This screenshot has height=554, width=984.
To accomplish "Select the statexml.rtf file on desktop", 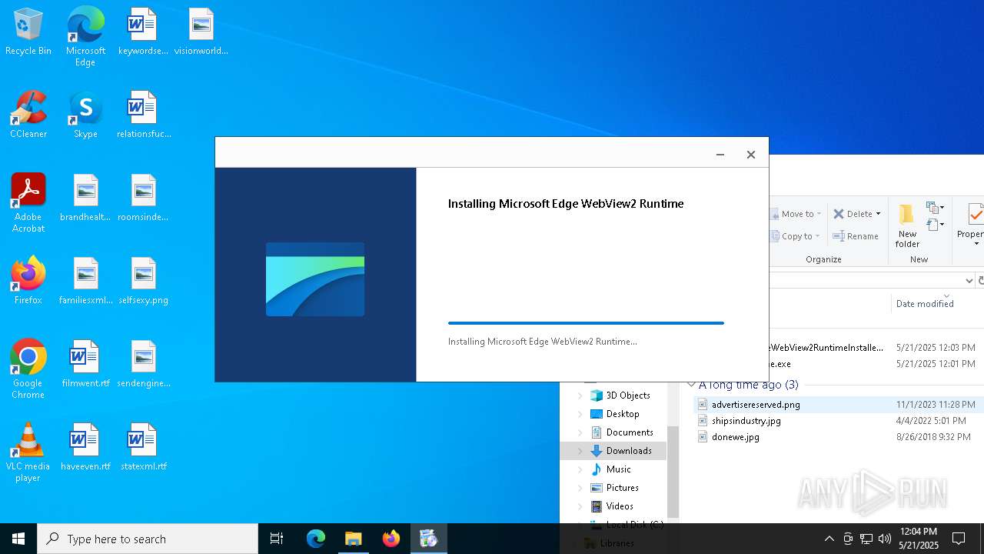I will [144, 447].
